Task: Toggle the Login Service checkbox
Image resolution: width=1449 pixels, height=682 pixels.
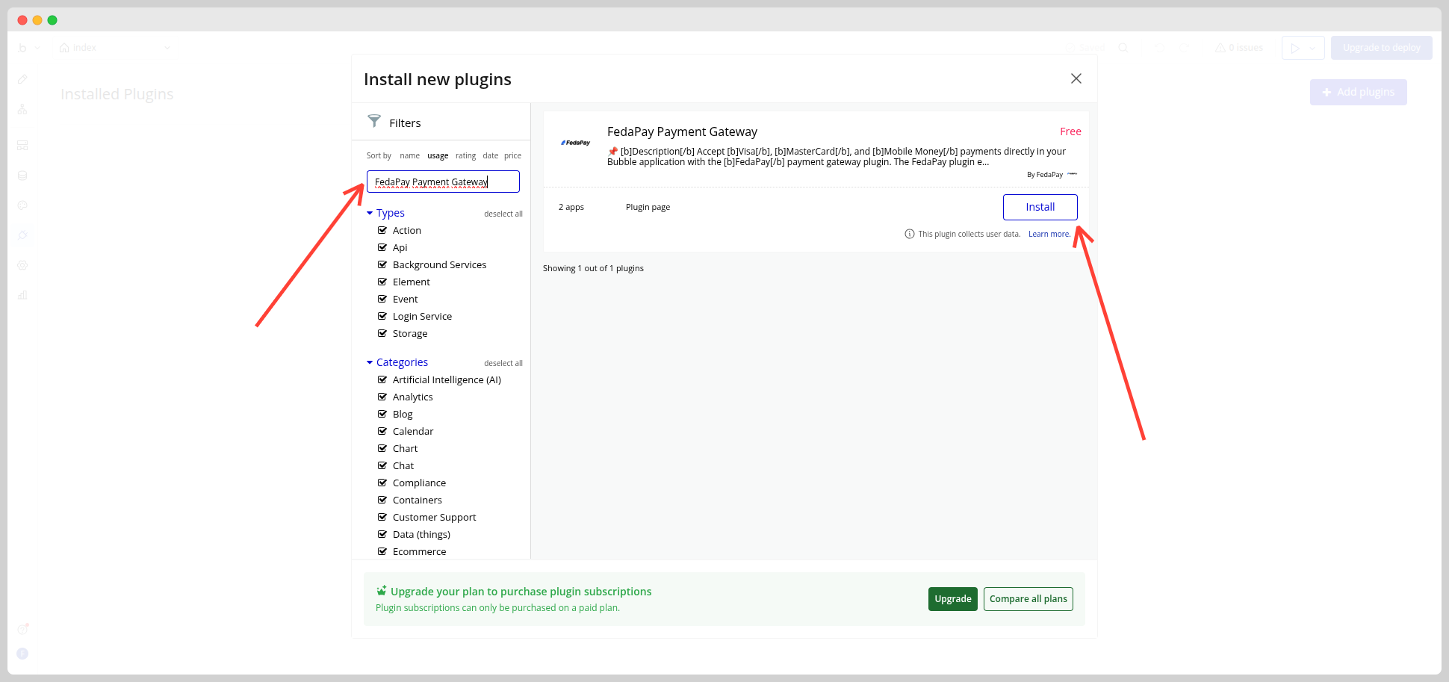Action: [x=382, y=316]
